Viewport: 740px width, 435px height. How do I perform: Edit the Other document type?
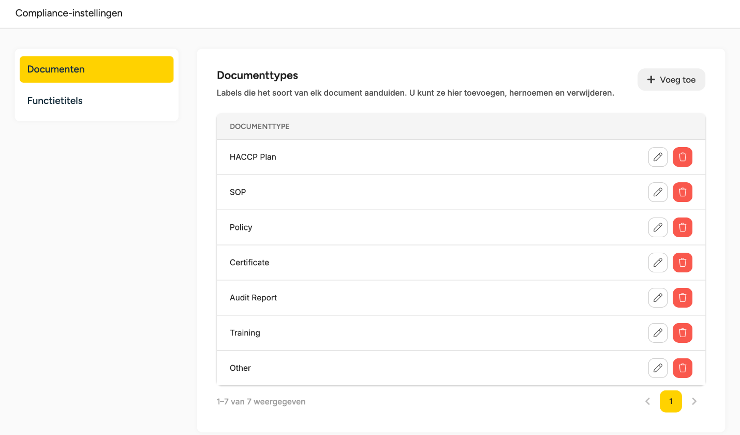point(658,368)
